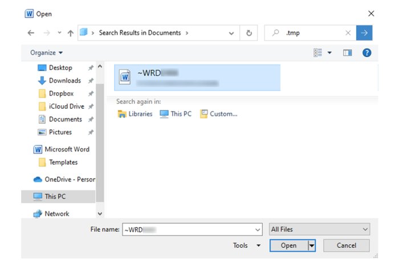This screenshot has width=399, height=266.
Task: Clear the .tmp search text
Action: click(348, 33)
